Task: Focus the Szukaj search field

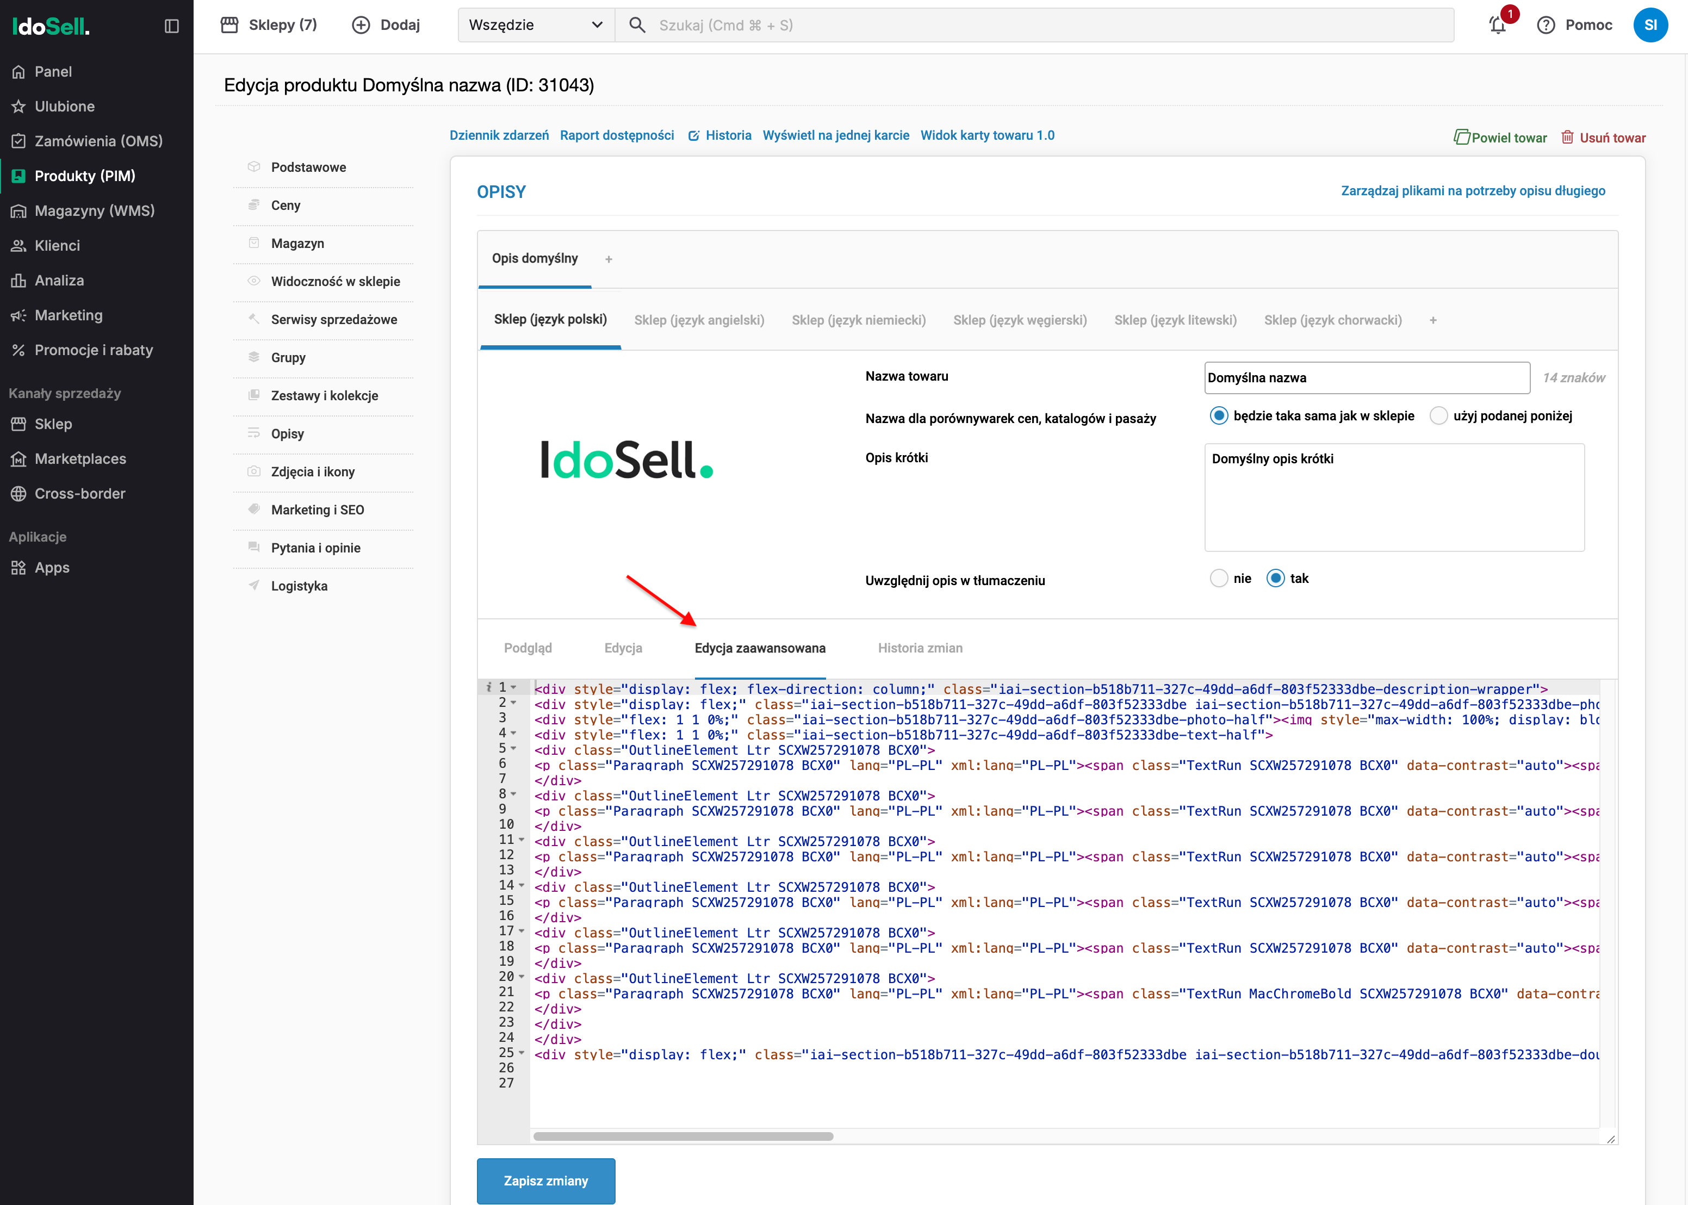Action: [x=1034, y=25]
